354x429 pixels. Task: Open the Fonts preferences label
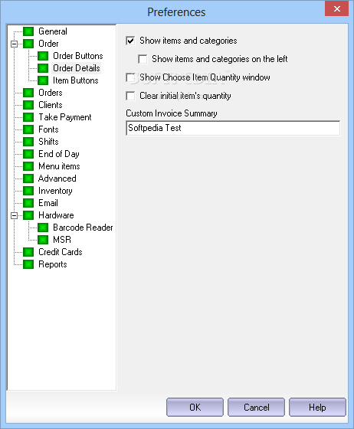pyautogui.click(x=48, y=129)
